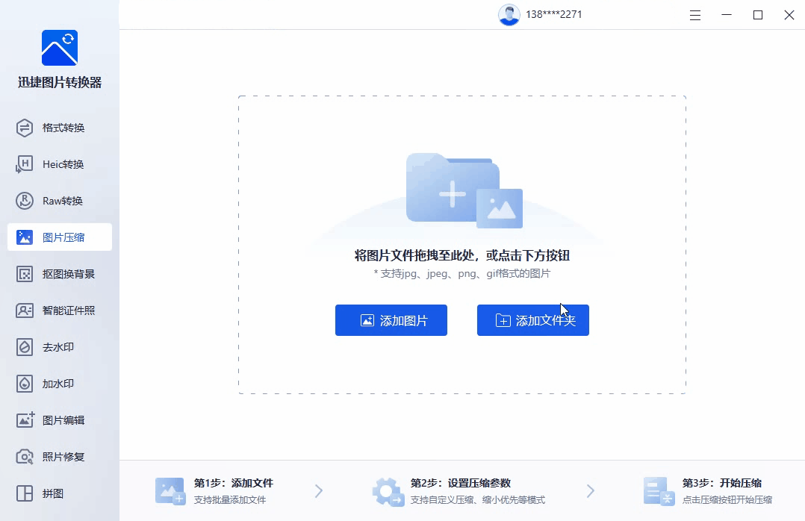The image size is (805, 521).
Task: Click the 照片修复 camera icon
Action: click(25, 457)
